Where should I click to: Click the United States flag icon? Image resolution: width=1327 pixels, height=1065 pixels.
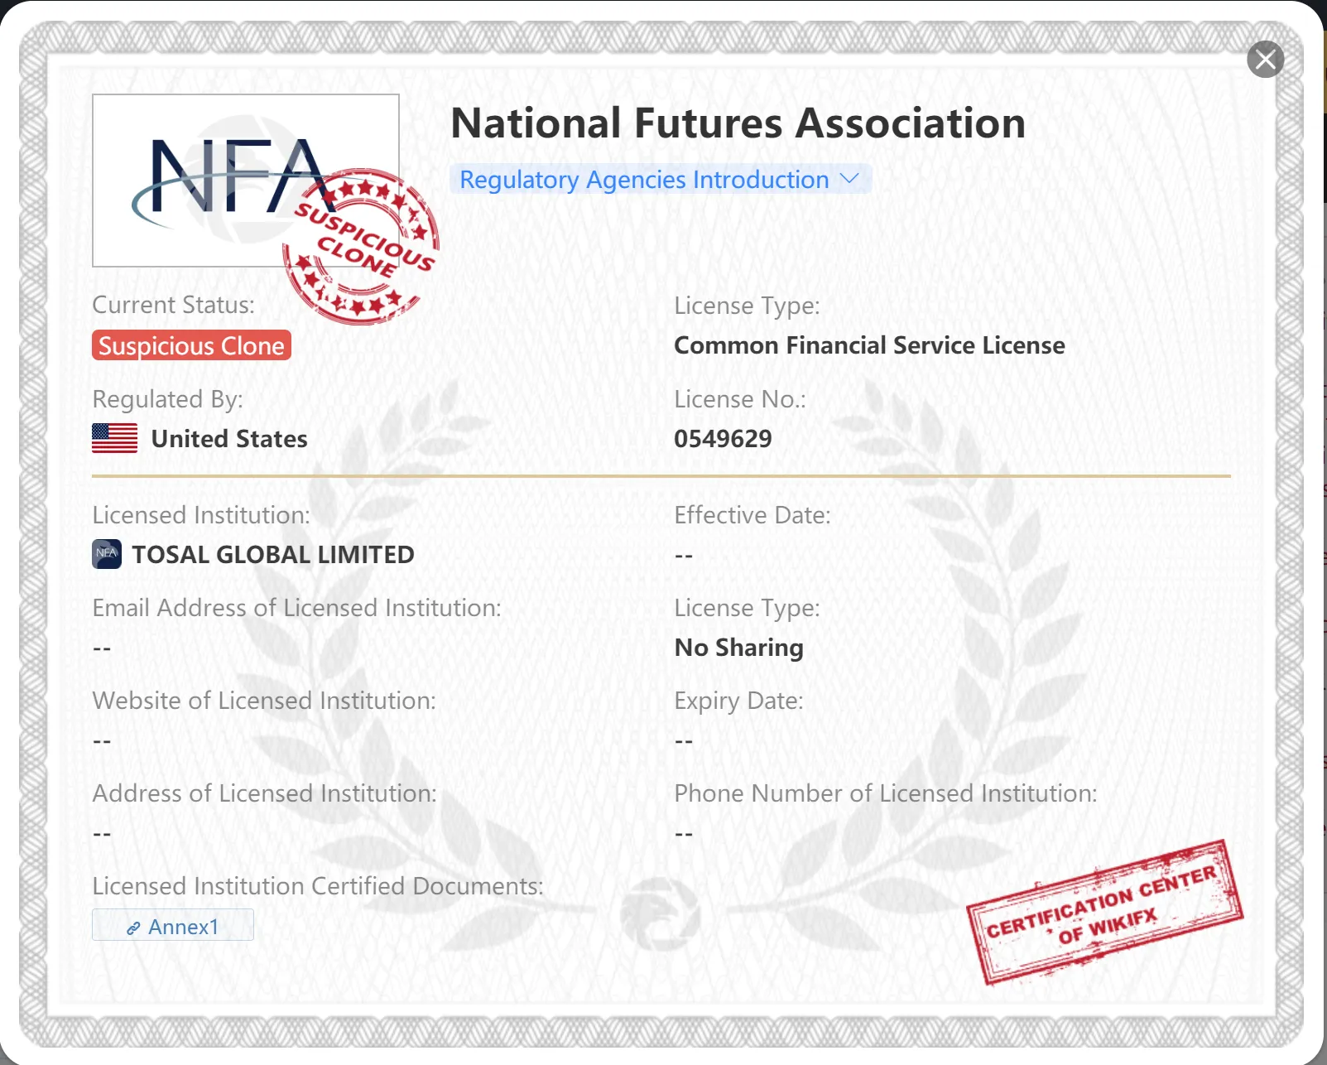click(x=114, y=438)
